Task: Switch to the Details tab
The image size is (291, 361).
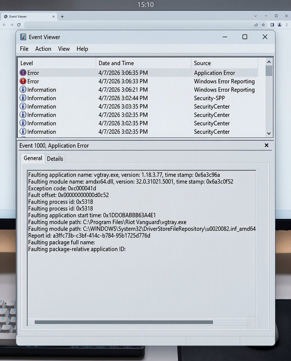Action: (x=55, y=159)
